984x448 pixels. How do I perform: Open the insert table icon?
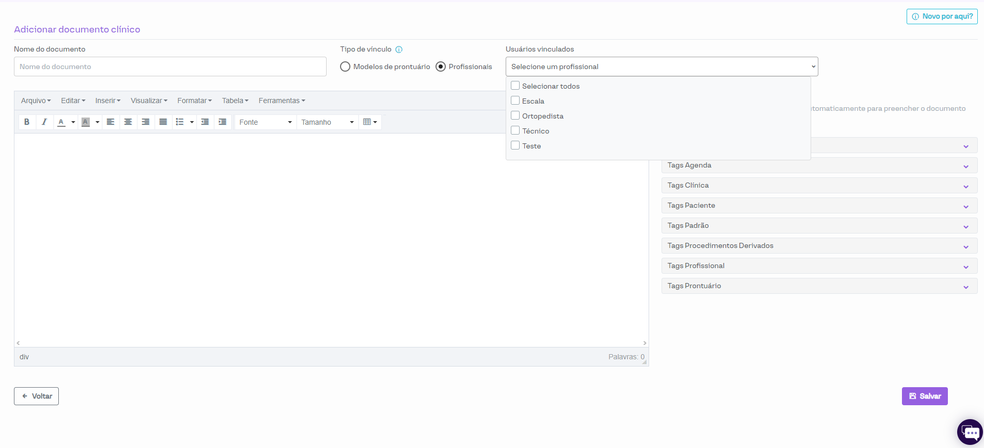(x=369, y=122)
